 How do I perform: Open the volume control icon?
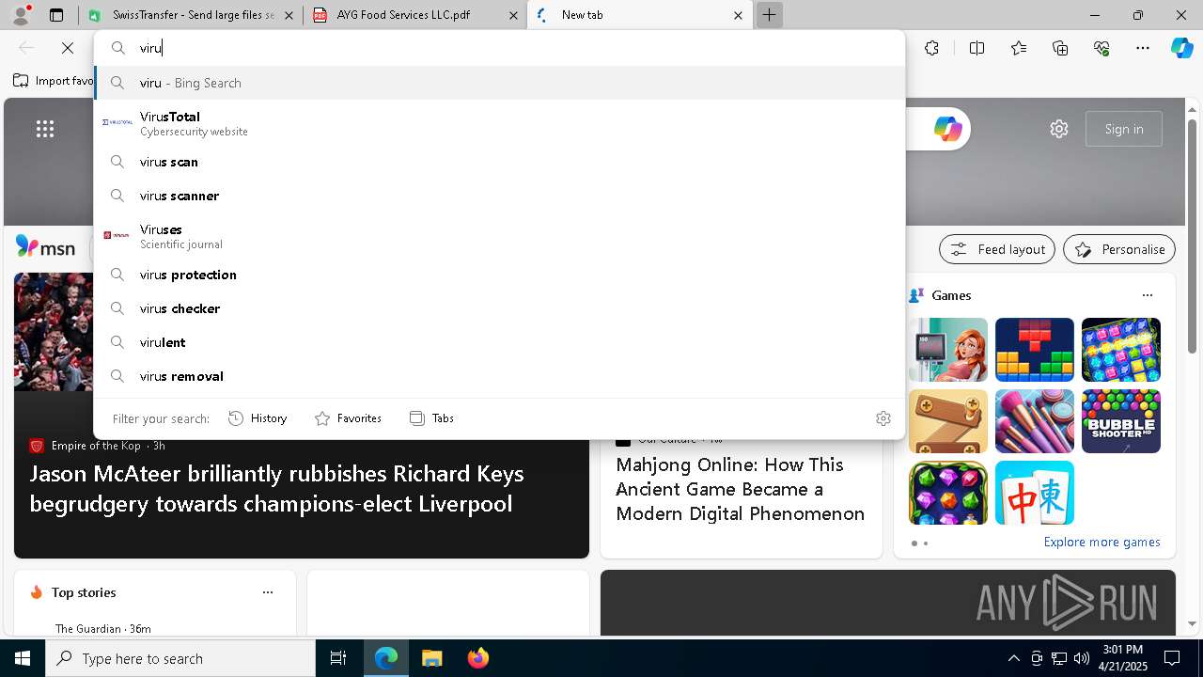tap(1081, 658)
